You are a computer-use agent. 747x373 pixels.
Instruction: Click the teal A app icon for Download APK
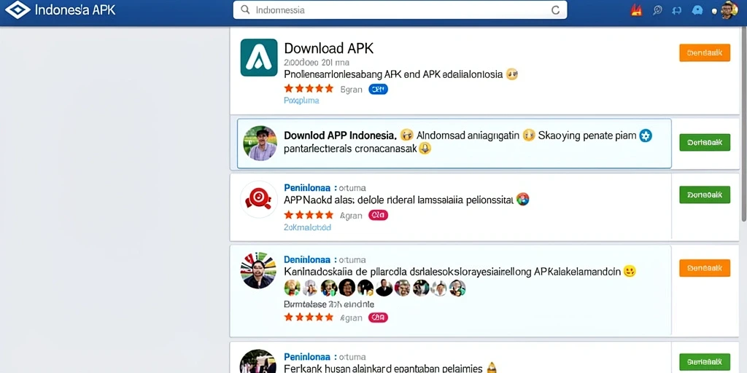pos(259,58)
